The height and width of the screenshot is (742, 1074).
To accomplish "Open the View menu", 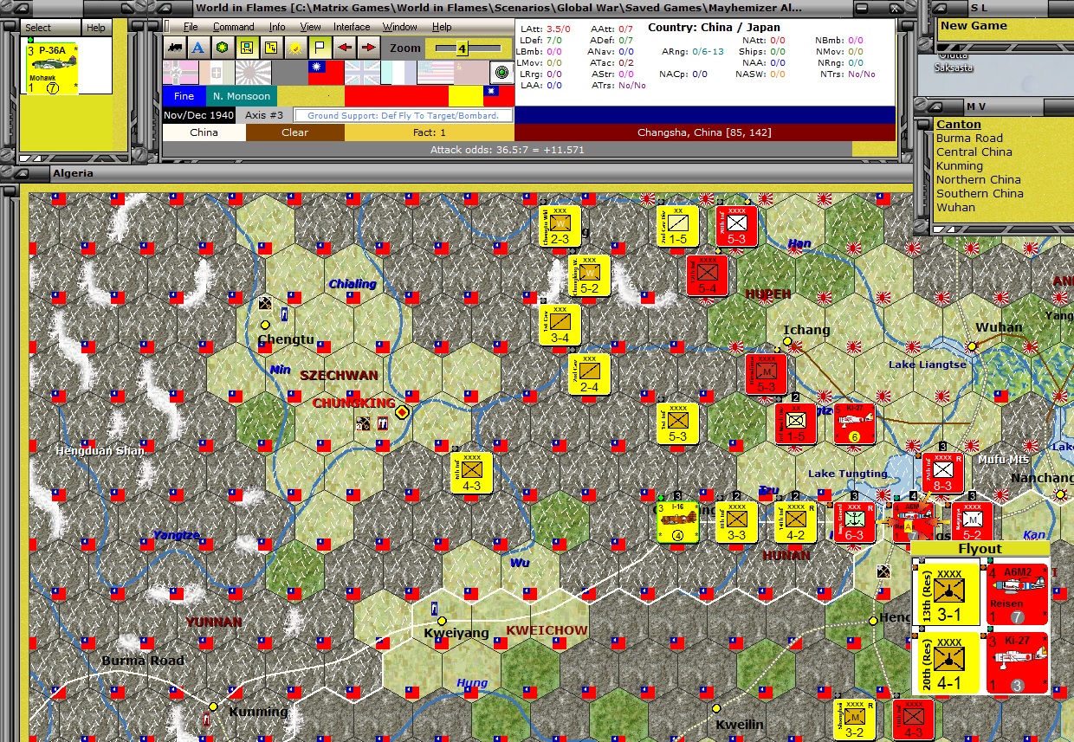I will pos(310,27).
